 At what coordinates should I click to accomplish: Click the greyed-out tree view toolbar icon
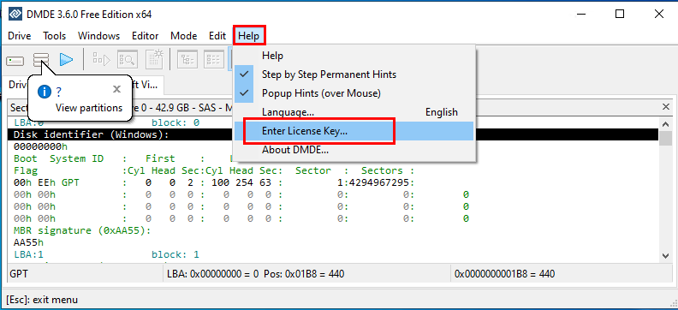point(187,60)
